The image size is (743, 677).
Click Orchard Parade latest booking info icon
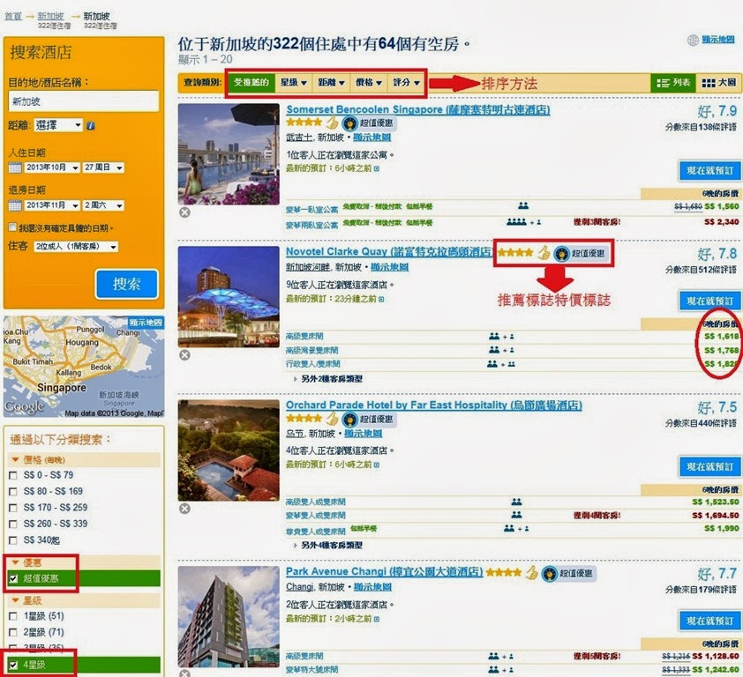(x=376, y=465)
